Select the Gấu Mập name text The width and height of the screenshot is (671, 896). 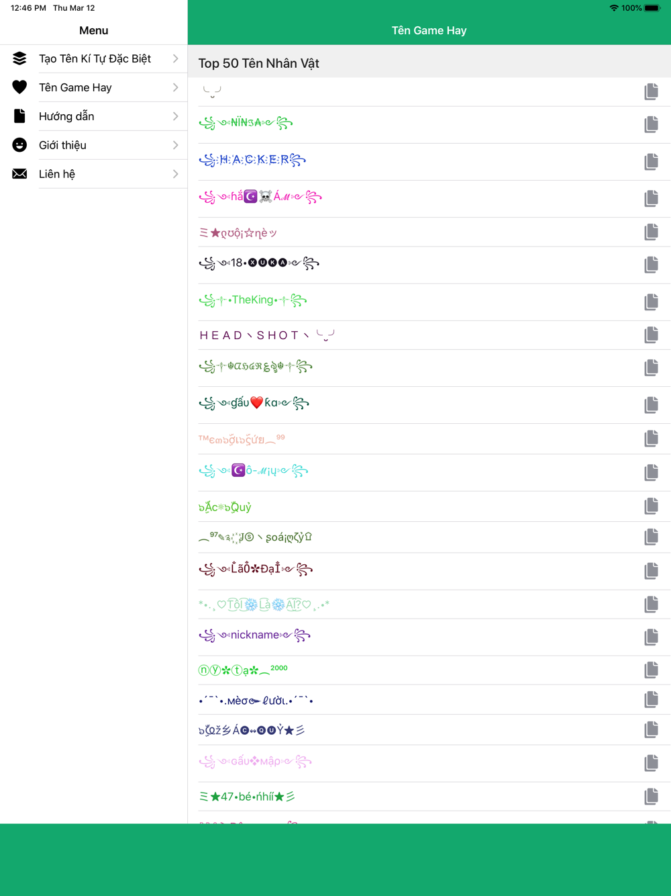click(x=256, y=762)
